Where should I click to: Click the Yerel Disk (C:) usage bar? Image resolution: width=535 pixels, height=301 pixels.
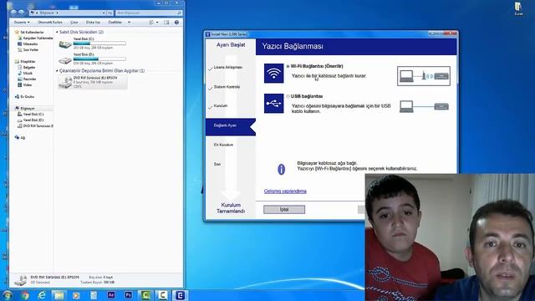click(x=99, y=43)
